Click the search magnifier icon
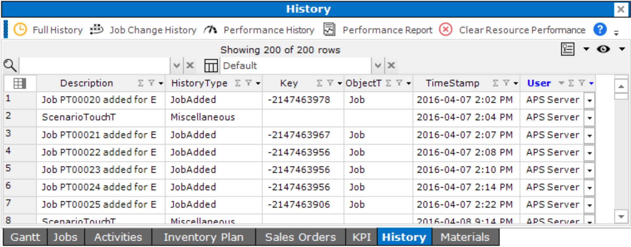 click(10, 65)
